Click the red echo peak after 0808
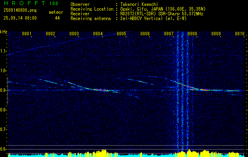Image resolution: width=248 pixels, height=157 pixels. pos(205,90)
